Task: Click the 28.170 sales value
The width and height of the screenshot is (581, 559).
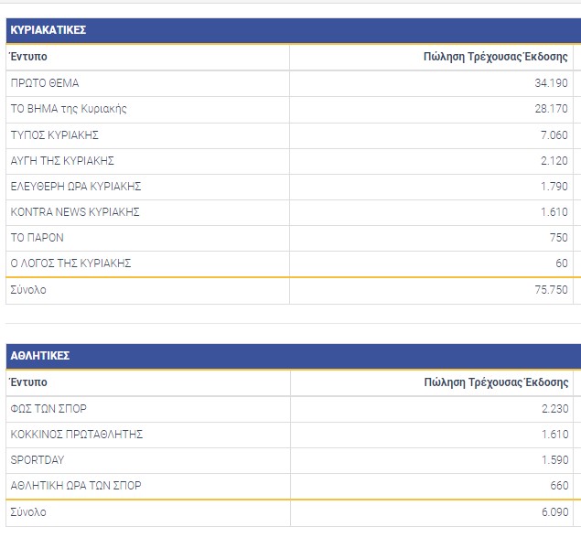Action: pyautogui.click(x=551, y=109)
